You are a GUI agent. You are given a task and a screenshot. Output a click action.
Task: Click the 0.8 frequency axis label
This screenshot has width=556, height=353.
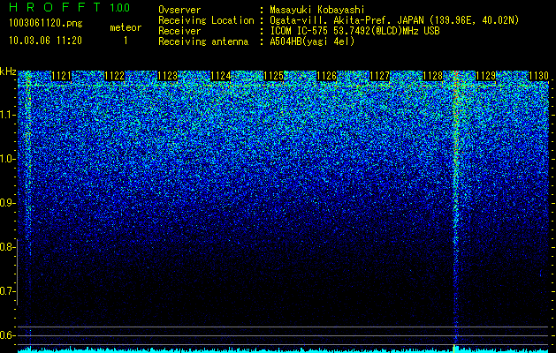pos(8,247)
